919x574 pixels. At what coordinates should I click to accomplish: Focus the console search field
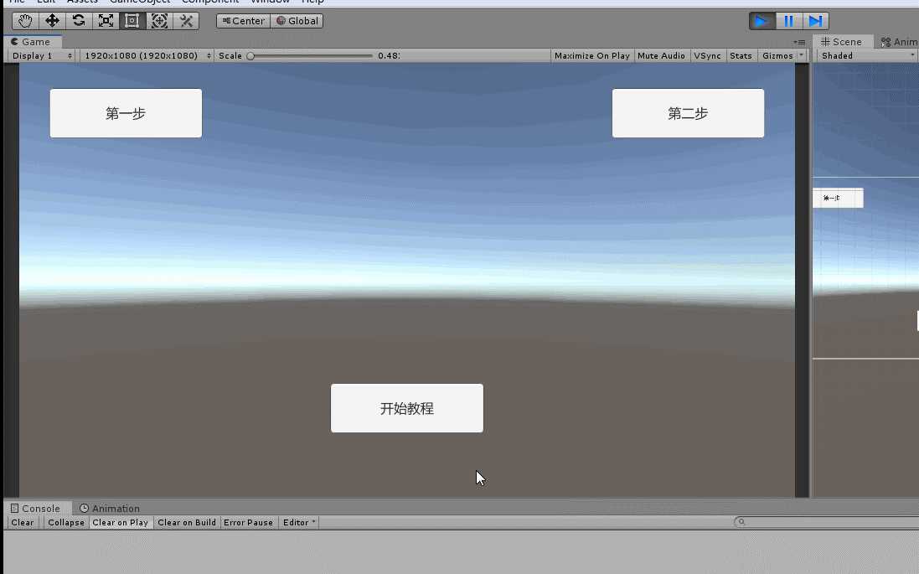[826, 522]
